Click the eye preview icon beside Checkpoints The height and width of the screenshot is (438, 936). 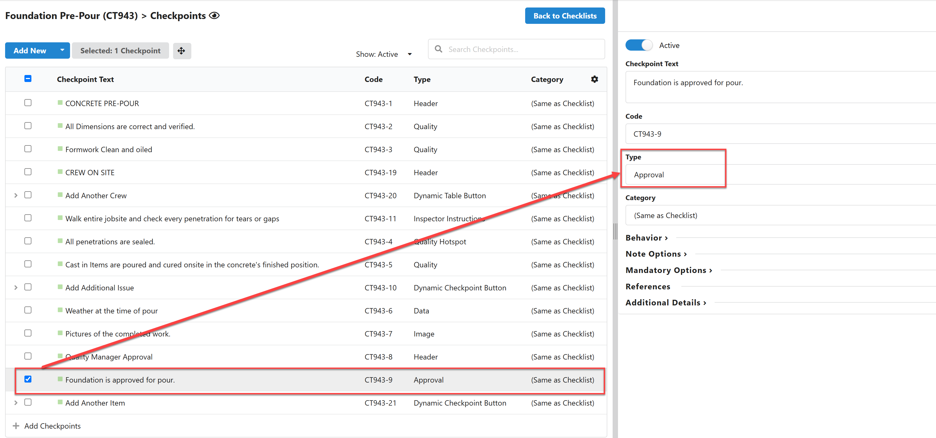coord(214,16)
